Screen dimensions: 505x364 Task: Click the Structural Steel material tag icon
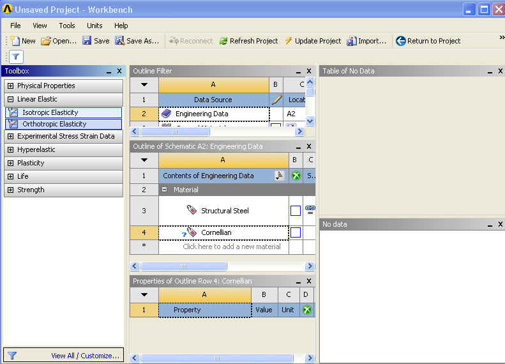(192, 210)
